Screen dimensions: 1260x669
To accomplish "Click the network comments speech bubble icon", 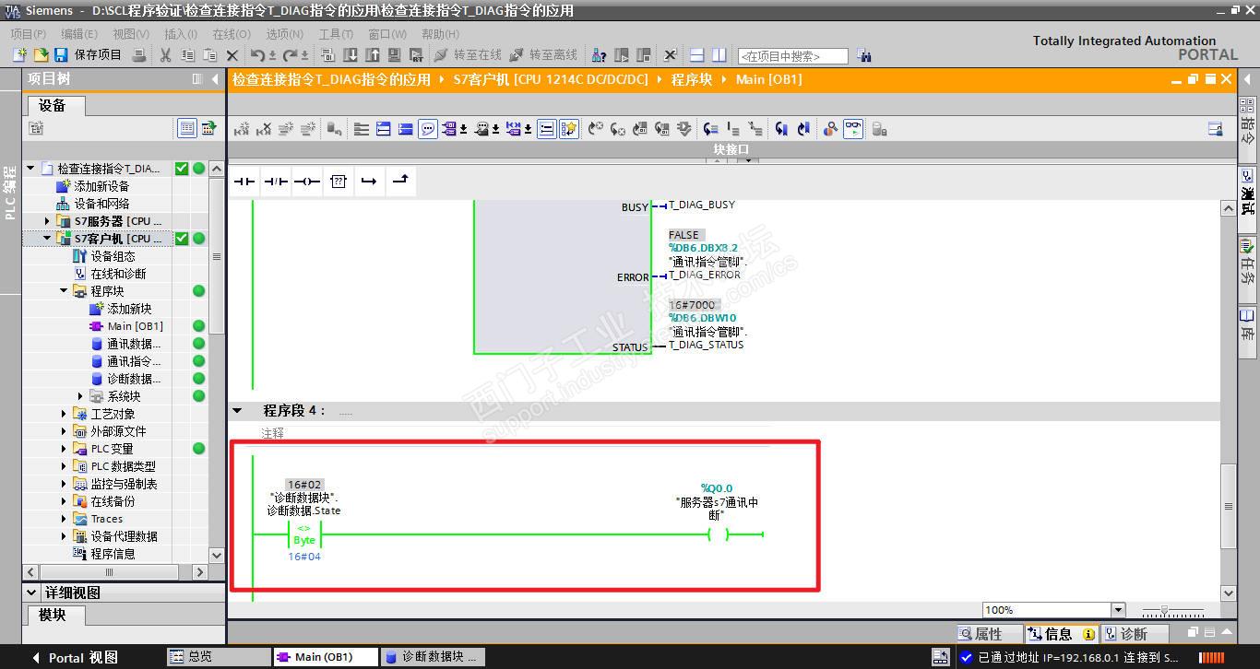I will coord(428,129).
